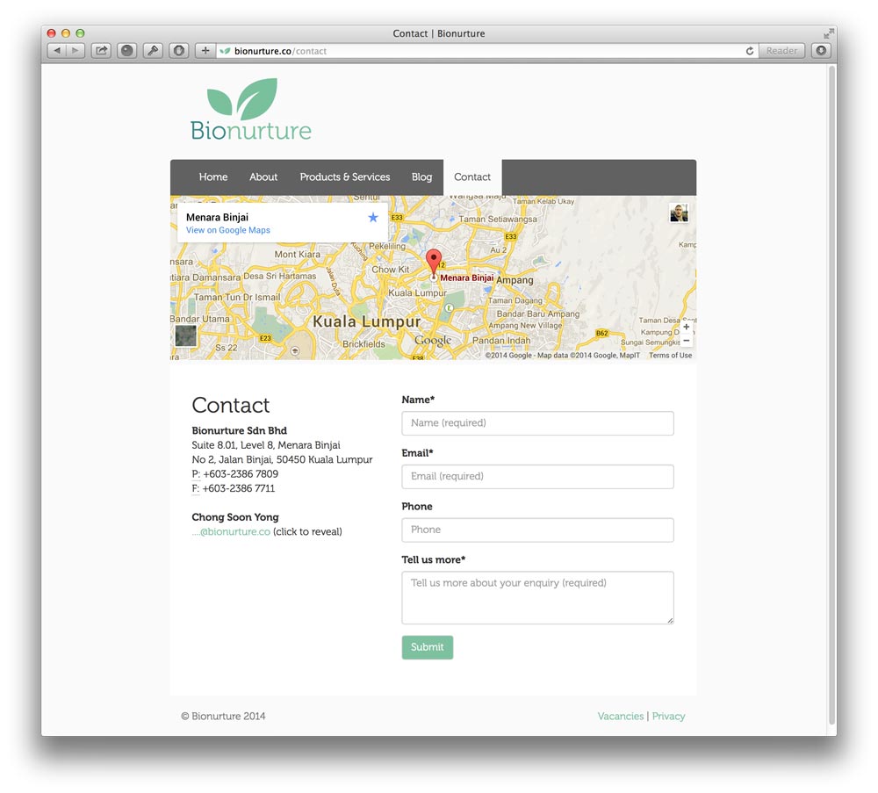
Task: Open the Downloads button at the toolbar's right end
Action: (x=821, y=51)
